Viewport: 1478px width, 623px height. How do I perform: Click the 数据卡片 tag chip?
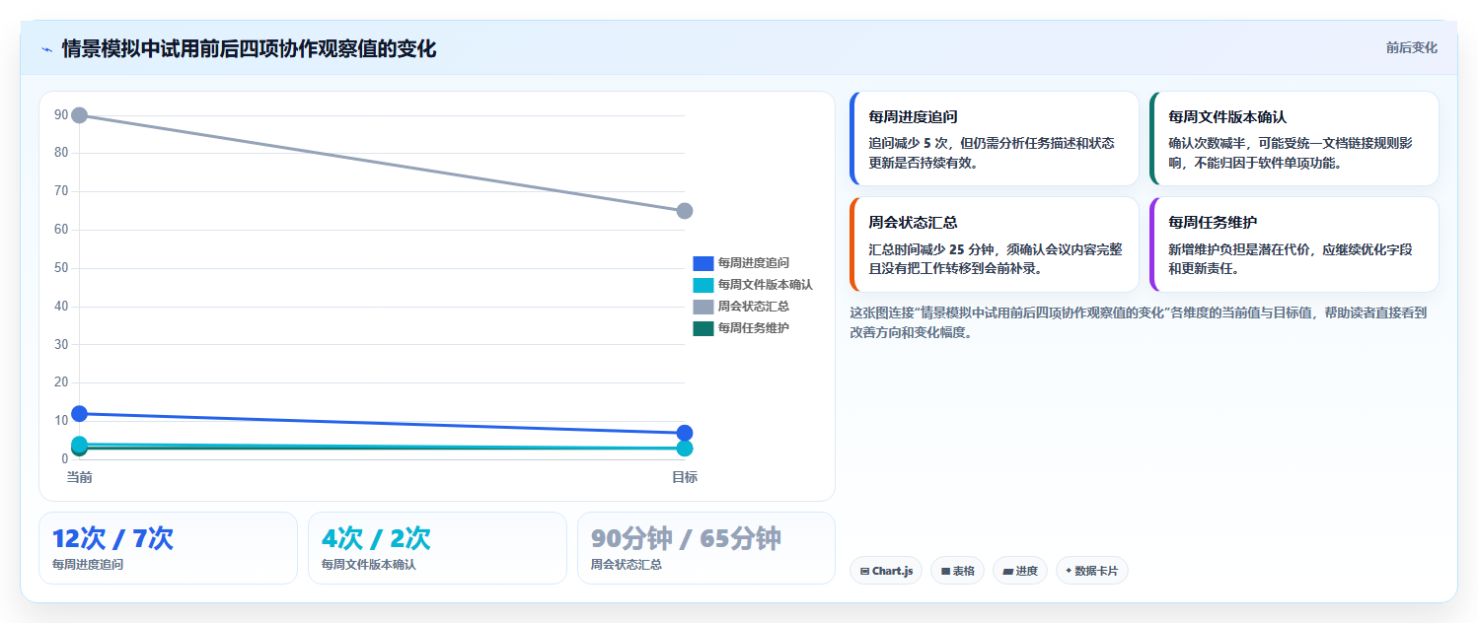(x=1091, y=571)
